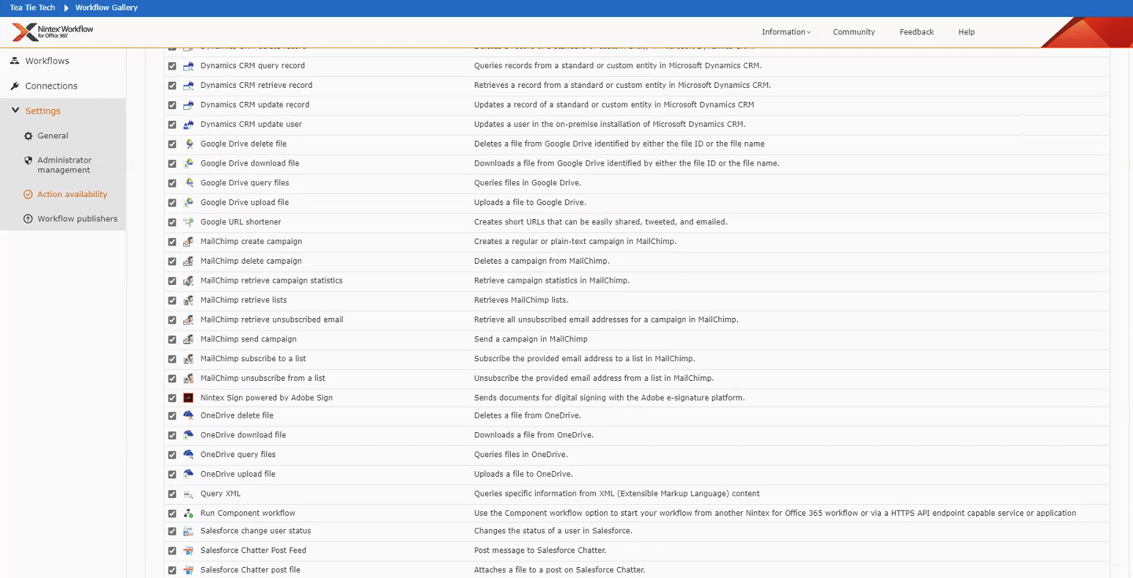Toggle MailChimp retrieve campaign statistics checkbox
The height and width of the screenshot is (578, 1133).
coord(172,281)
